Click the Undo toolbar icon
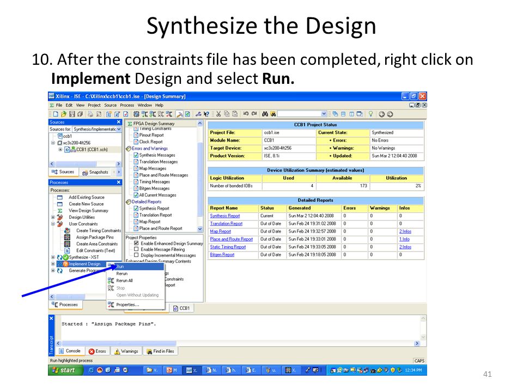The height and width of the screenshot is (392, 523). 246,114
